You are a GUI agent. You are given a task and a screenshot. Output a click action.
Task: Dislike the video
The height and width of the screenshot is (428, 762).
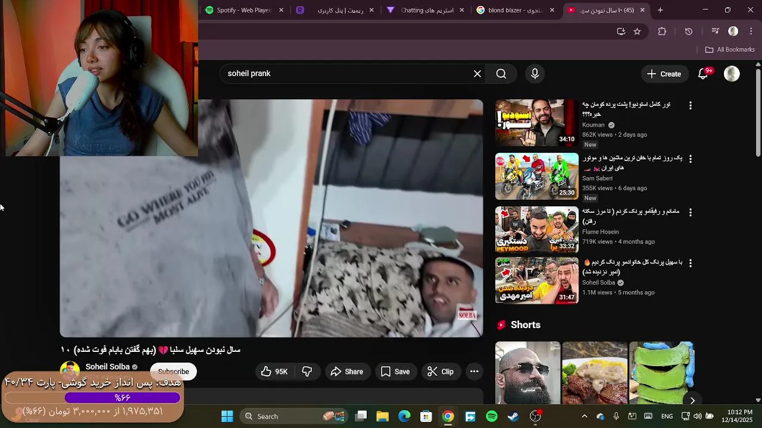pos(307,372)
